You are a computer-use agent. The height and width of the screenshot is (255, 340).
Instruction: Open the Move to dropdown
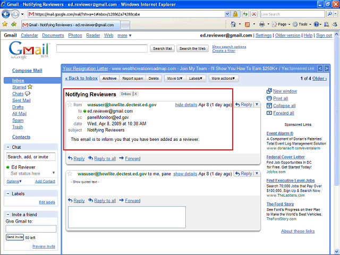[x=175, y=79]
